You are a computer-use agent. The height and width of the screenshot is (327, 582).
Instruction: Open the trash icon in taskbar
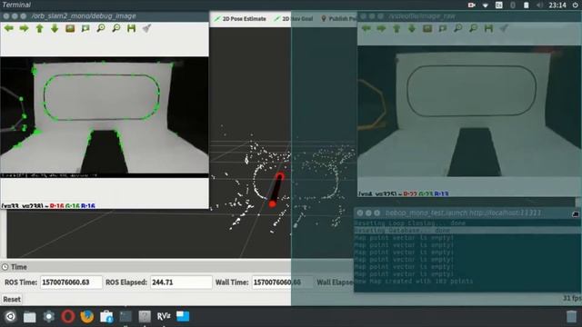pyautogui.click(x=572, y=317)
